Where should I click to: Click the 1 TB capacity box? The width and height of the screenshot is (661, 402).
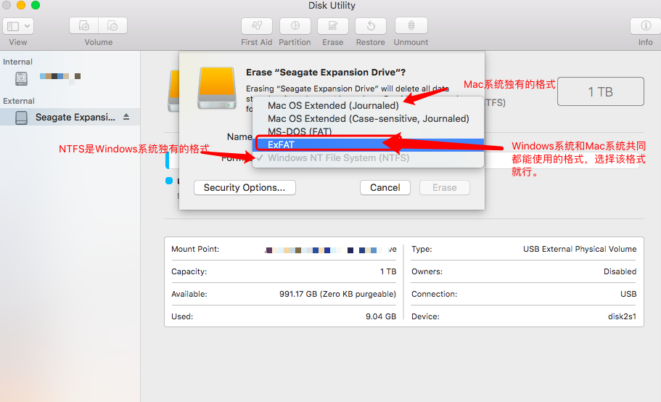tap(600, 91)
